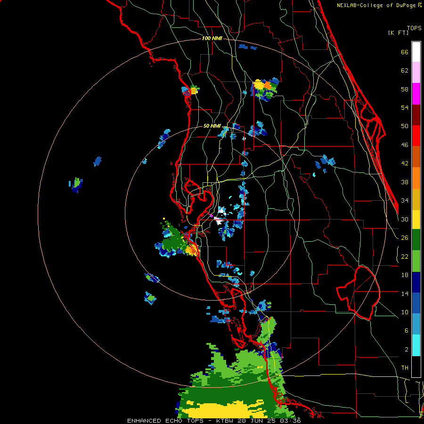424x424 pixels.
Task: Click the ENHANCED ECHO TOPS caption
Action: coord(165,421)
